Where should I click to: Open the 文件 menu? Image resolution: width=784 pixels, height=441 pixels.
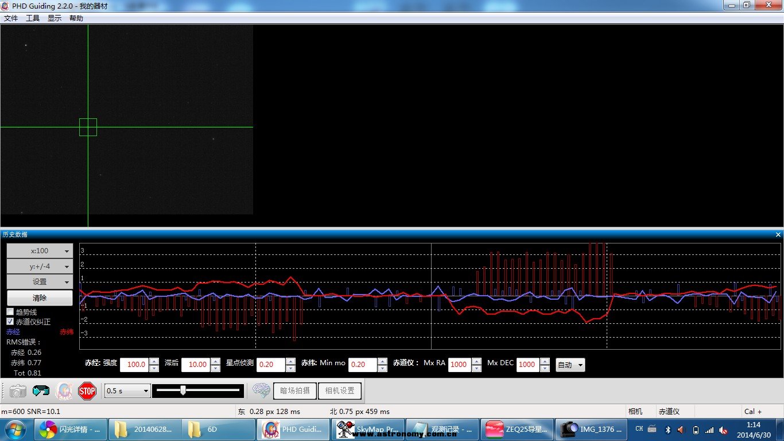coord(11,18)
